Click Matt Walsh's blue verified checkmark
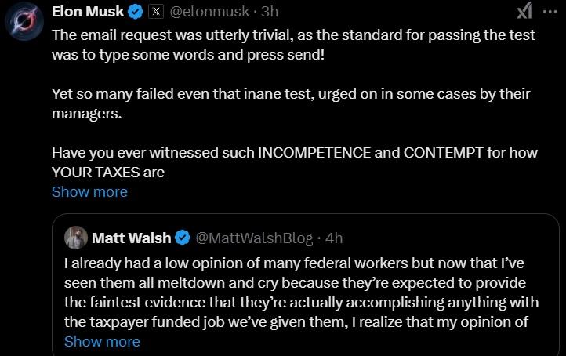 pos(183,237)
